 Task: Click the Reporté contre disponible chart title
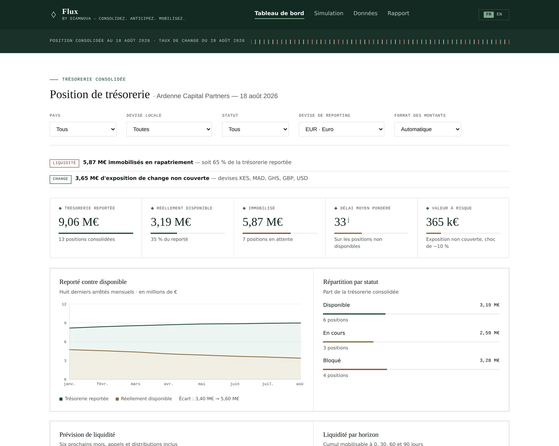[x=93, y=282]
